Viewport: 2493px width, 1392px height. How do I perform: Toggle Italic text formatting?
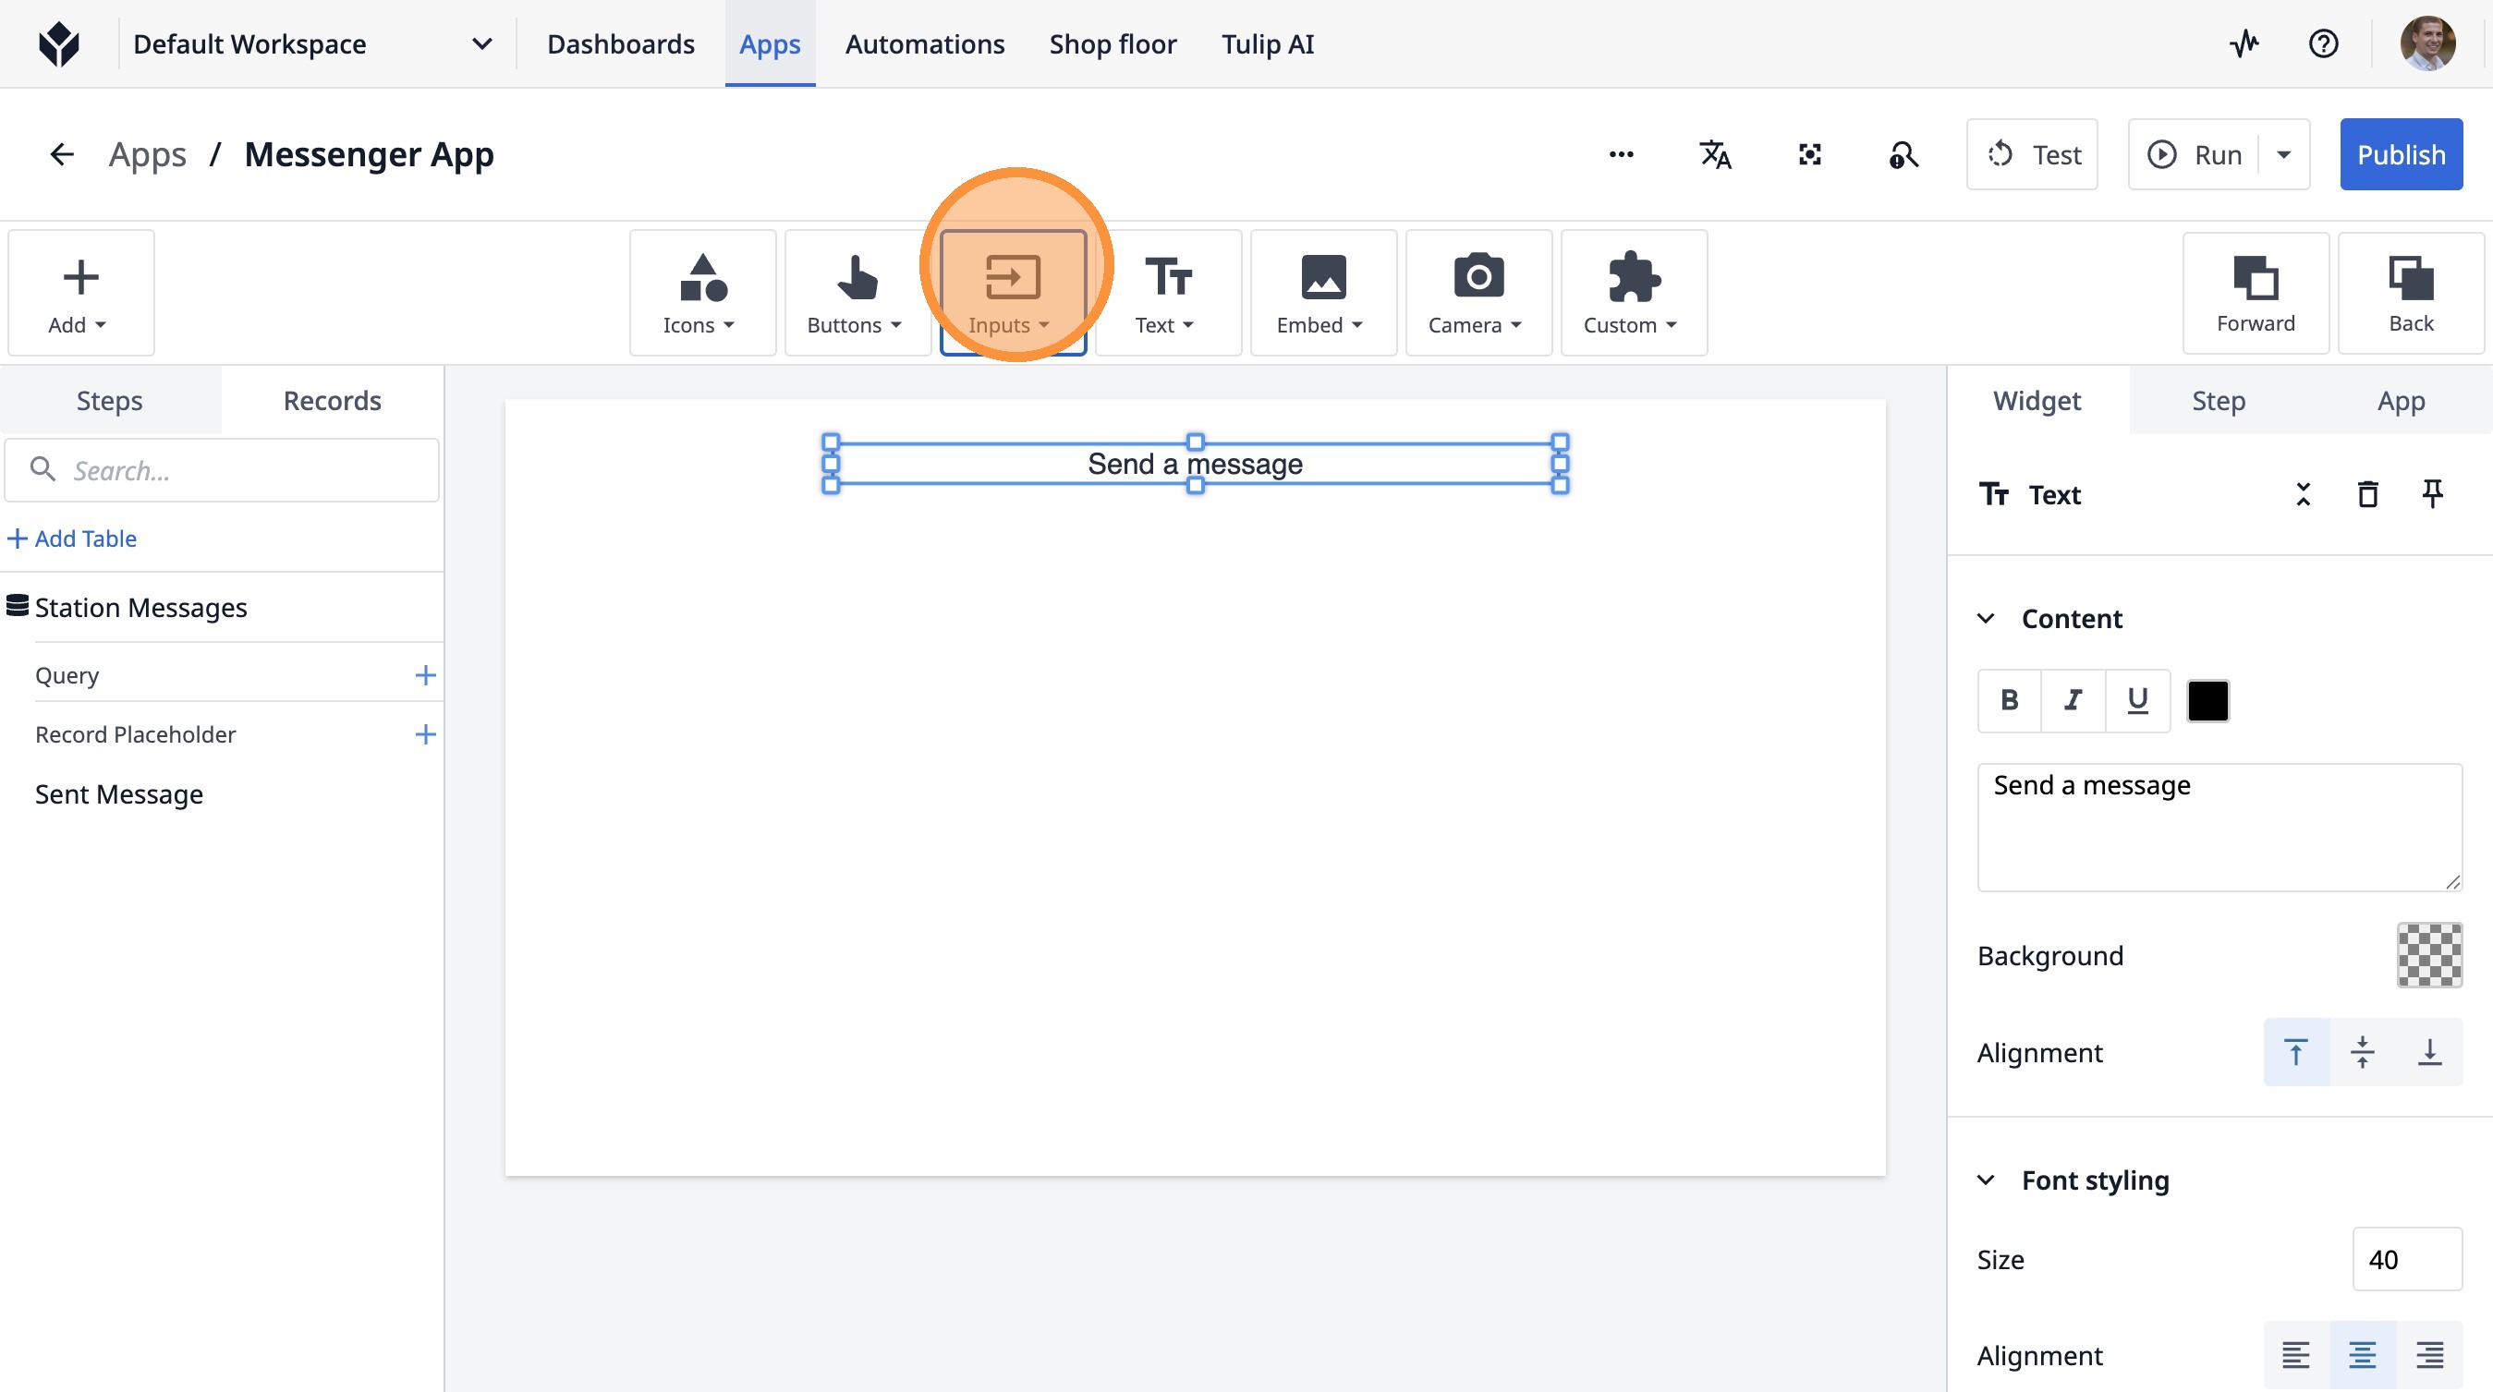coord(2073,700)
